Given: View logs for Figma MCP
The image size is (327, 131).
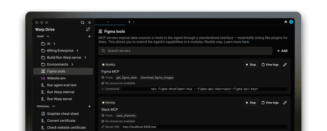Looking at the screenshot, I should (270, 65).
